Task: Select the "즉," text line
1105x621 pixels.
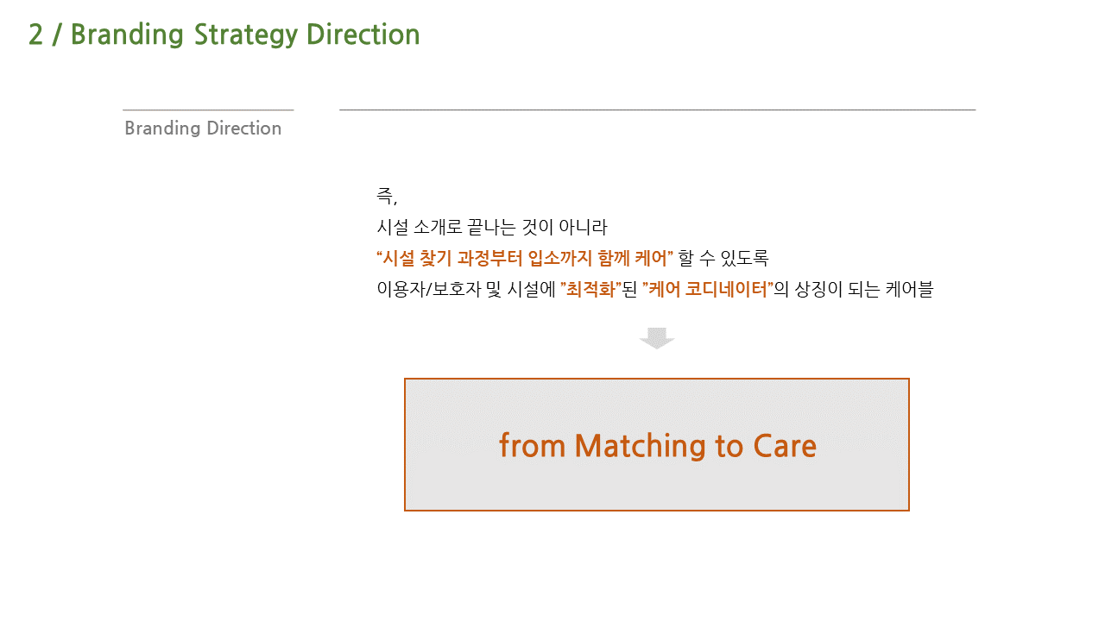Action: click(x=387, y=197)
